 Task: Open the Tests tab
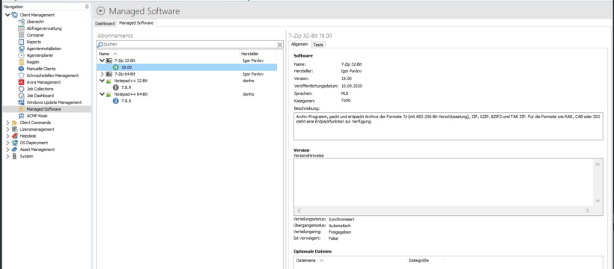pyautogui.click(x=318, y=45)
